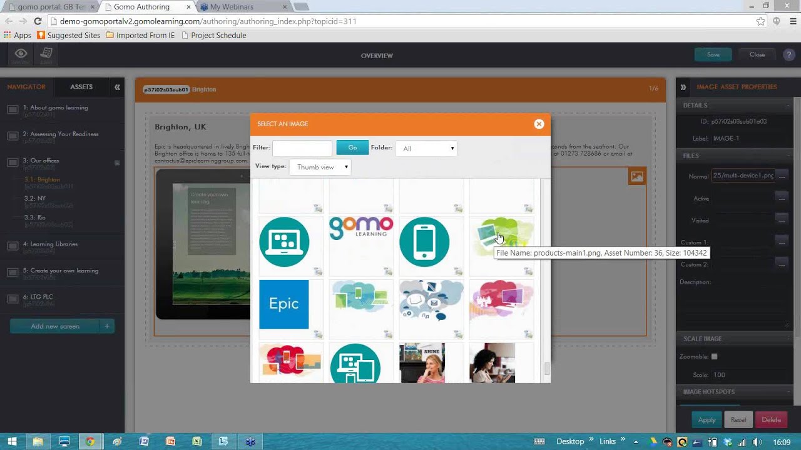Click the Preview eye icon in top toolbar
Screen dimensions: 801x450
21,54
